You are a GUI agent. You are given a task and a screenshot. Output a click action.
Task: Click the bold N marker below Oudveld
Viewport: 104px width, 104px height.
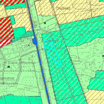coord(45,23)
